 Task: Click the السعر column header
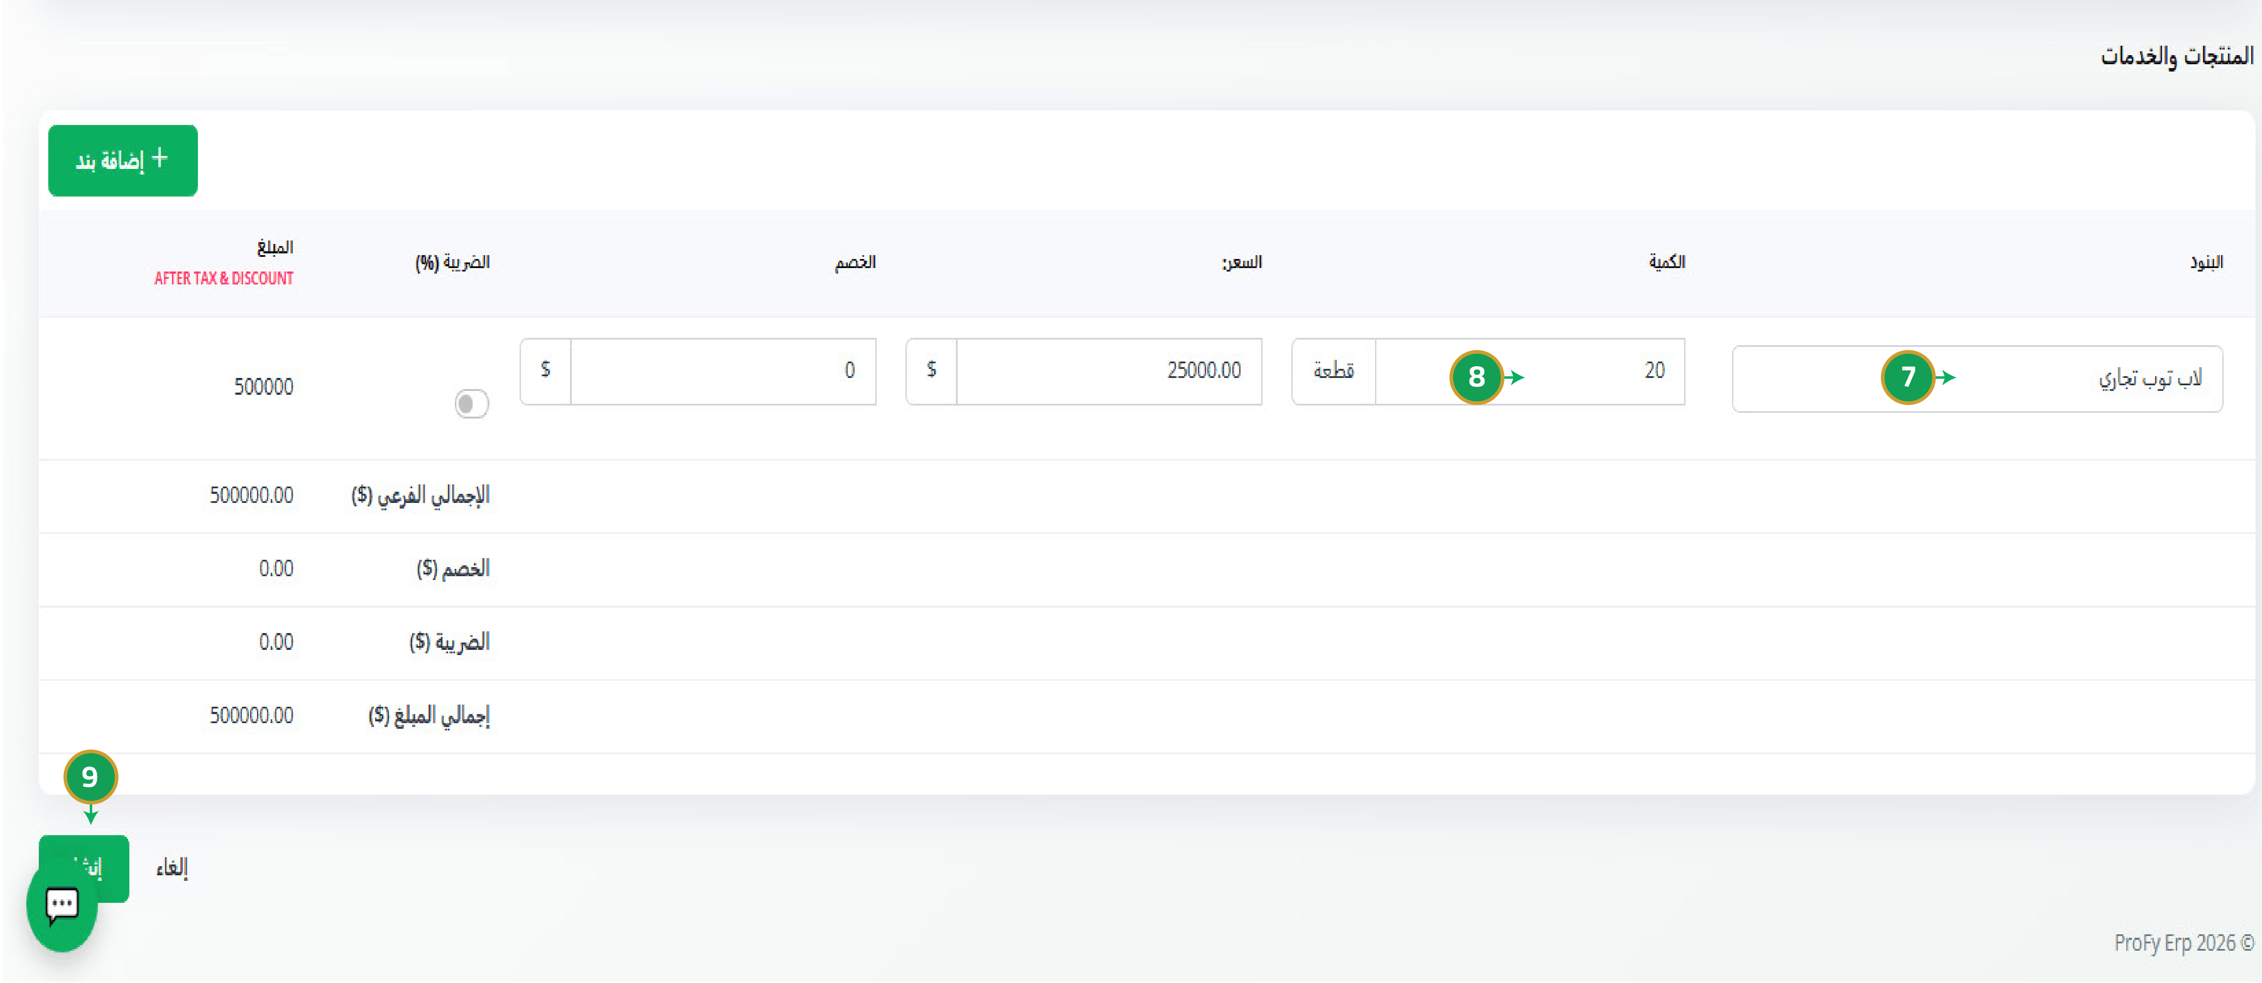click(x=1242, y=262)
